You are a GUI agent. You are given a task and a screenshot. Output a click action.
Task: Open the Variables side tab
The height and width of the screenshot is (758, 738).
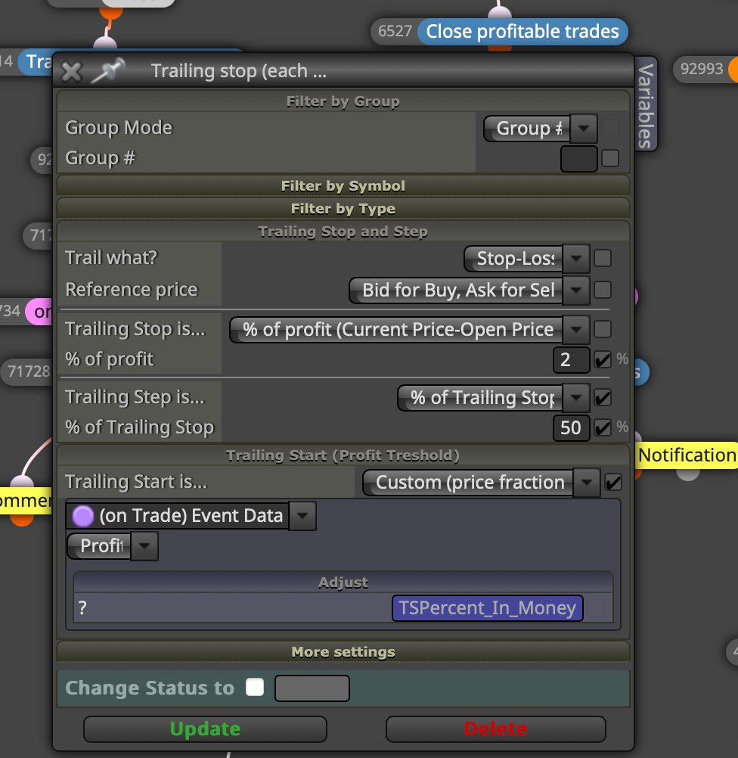[x=647, y=104]
